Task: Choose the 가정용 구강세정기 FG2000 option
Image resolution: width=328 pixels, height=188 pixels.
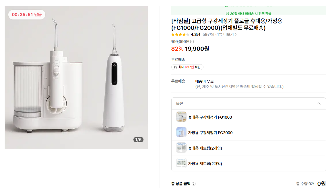Action: click(x=210, y=133)
